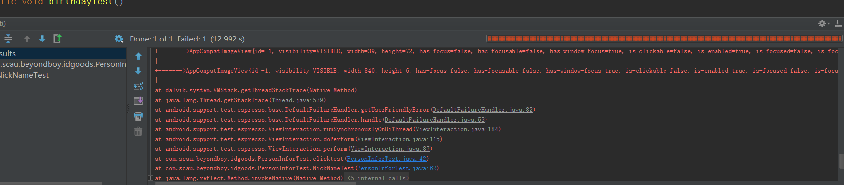Click the red failed test progress bar
Viewport: 844px width, 185px height.
pyautogui.click(x=664, y=39)
